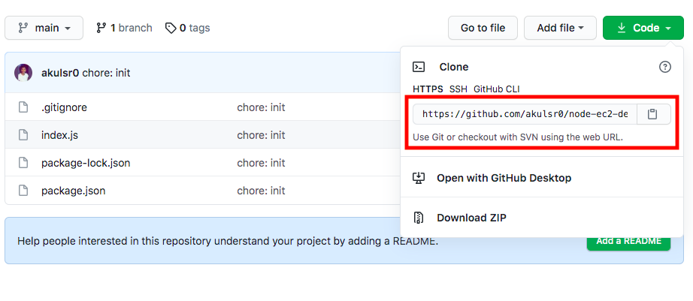Image resolution: width=693 pixels, height=301 pixels.
Task: Open commit message of package-lock.json row
Action: (x=262, y=163)
